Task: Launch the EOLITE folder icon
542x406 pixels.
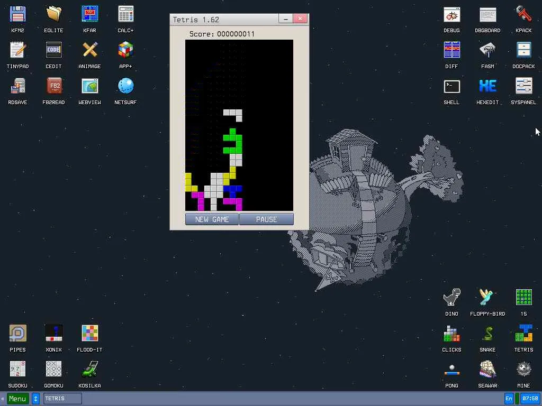Action: pos(53,14)
